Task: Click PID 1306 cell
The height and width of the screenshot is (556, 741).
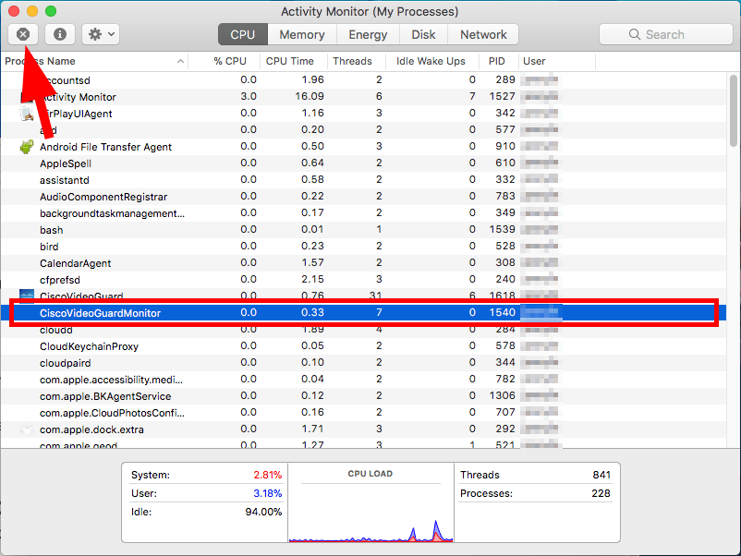Action: click(x=502, y=395)
